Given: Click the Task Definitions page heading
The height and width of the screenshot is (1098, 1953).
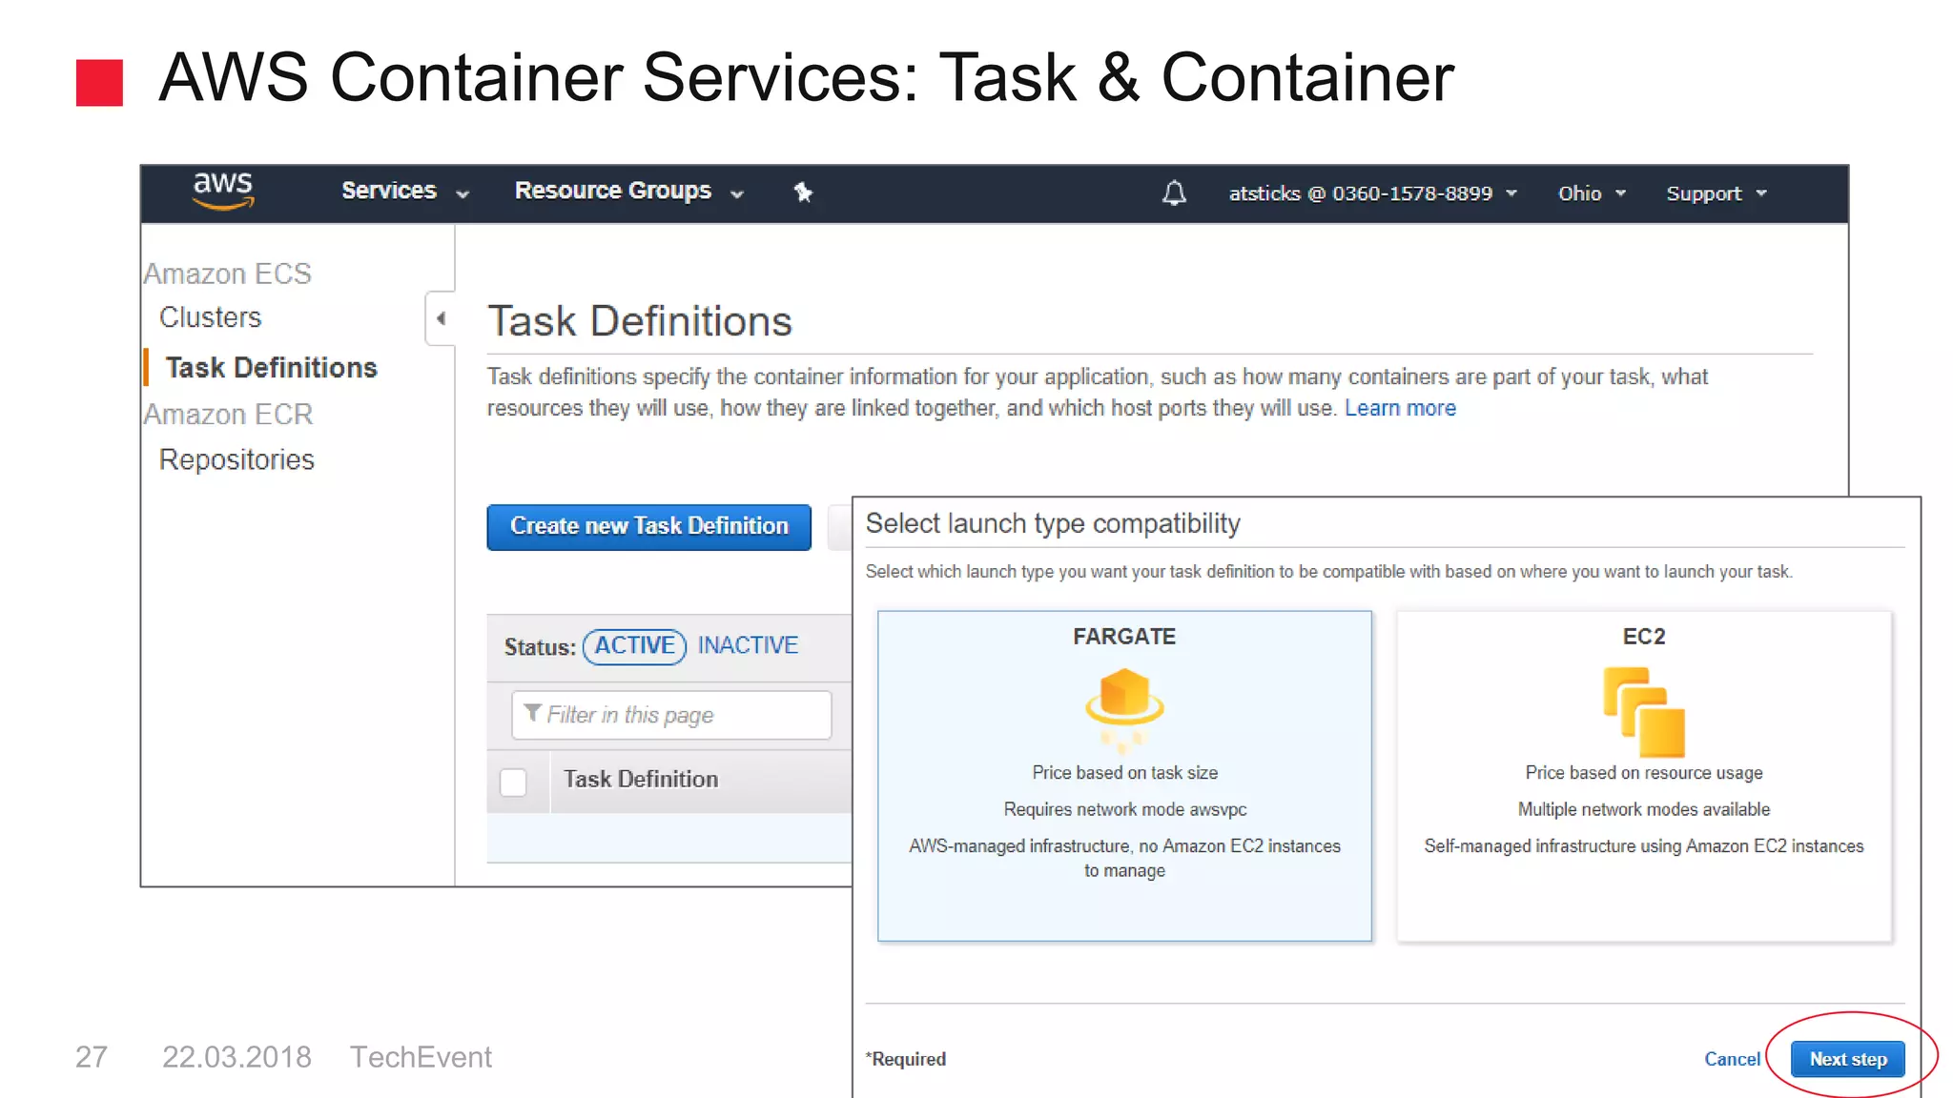Looking at the screenshot, I should pos(640,321).
